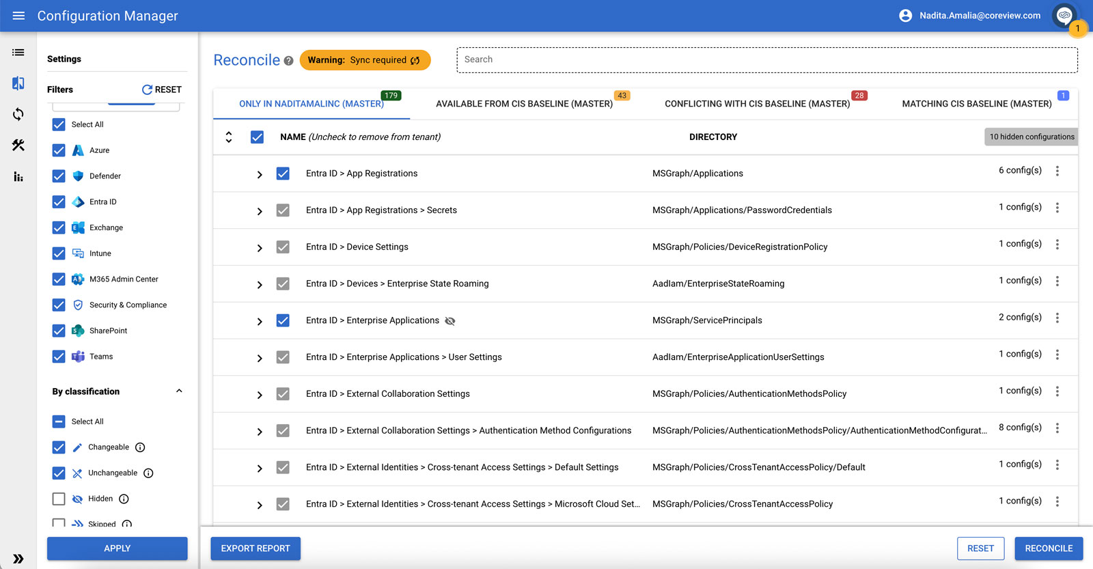
Task: Expand the Enterprise Applications User Settings row
Action: 260,359
